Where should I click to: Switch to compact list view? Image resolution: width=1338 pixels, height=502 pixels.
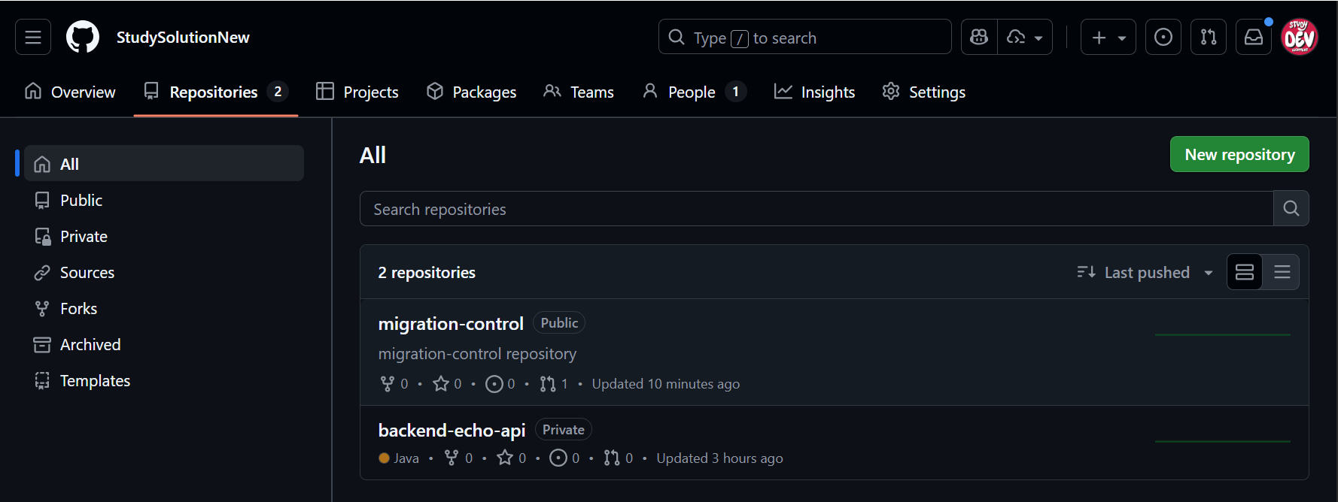coord(1282,272)
